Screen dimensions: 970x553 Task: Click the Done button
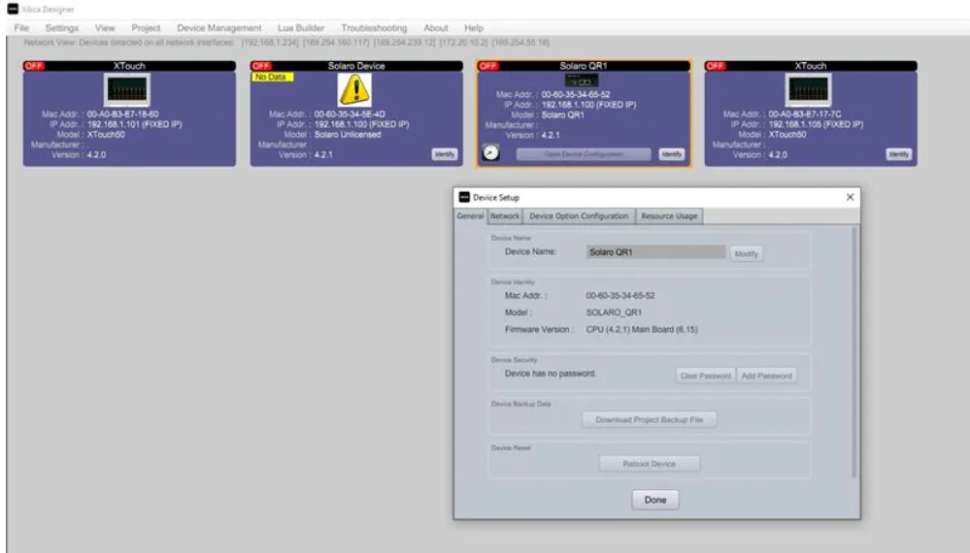click(x=655, y=500)
